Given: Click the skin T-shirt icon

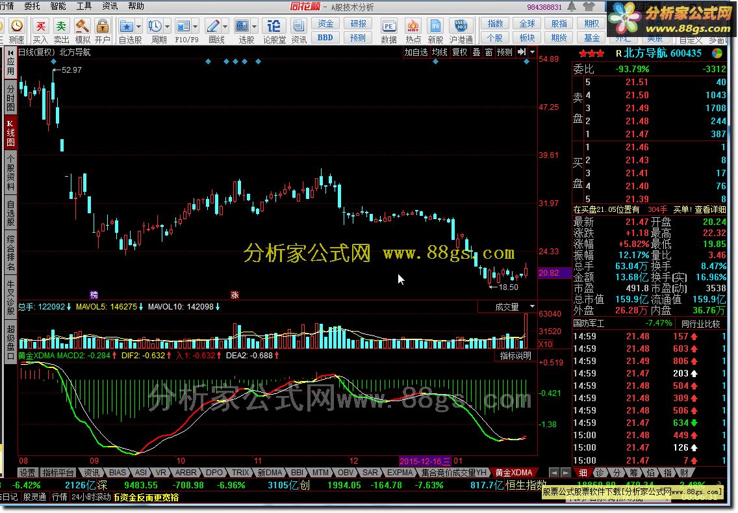Looking at the screenshot, I should [589, 6].
